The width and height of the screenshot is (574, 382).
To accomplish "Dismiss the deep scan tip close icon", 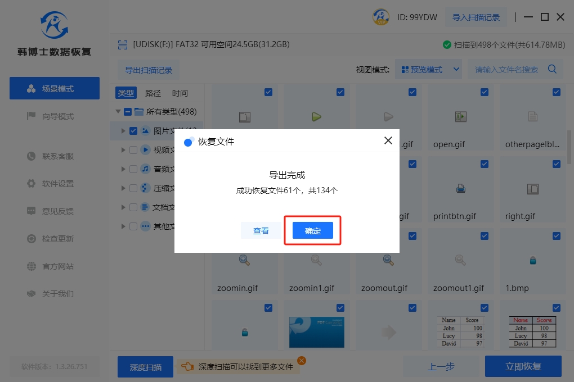I will pos(302,361).
